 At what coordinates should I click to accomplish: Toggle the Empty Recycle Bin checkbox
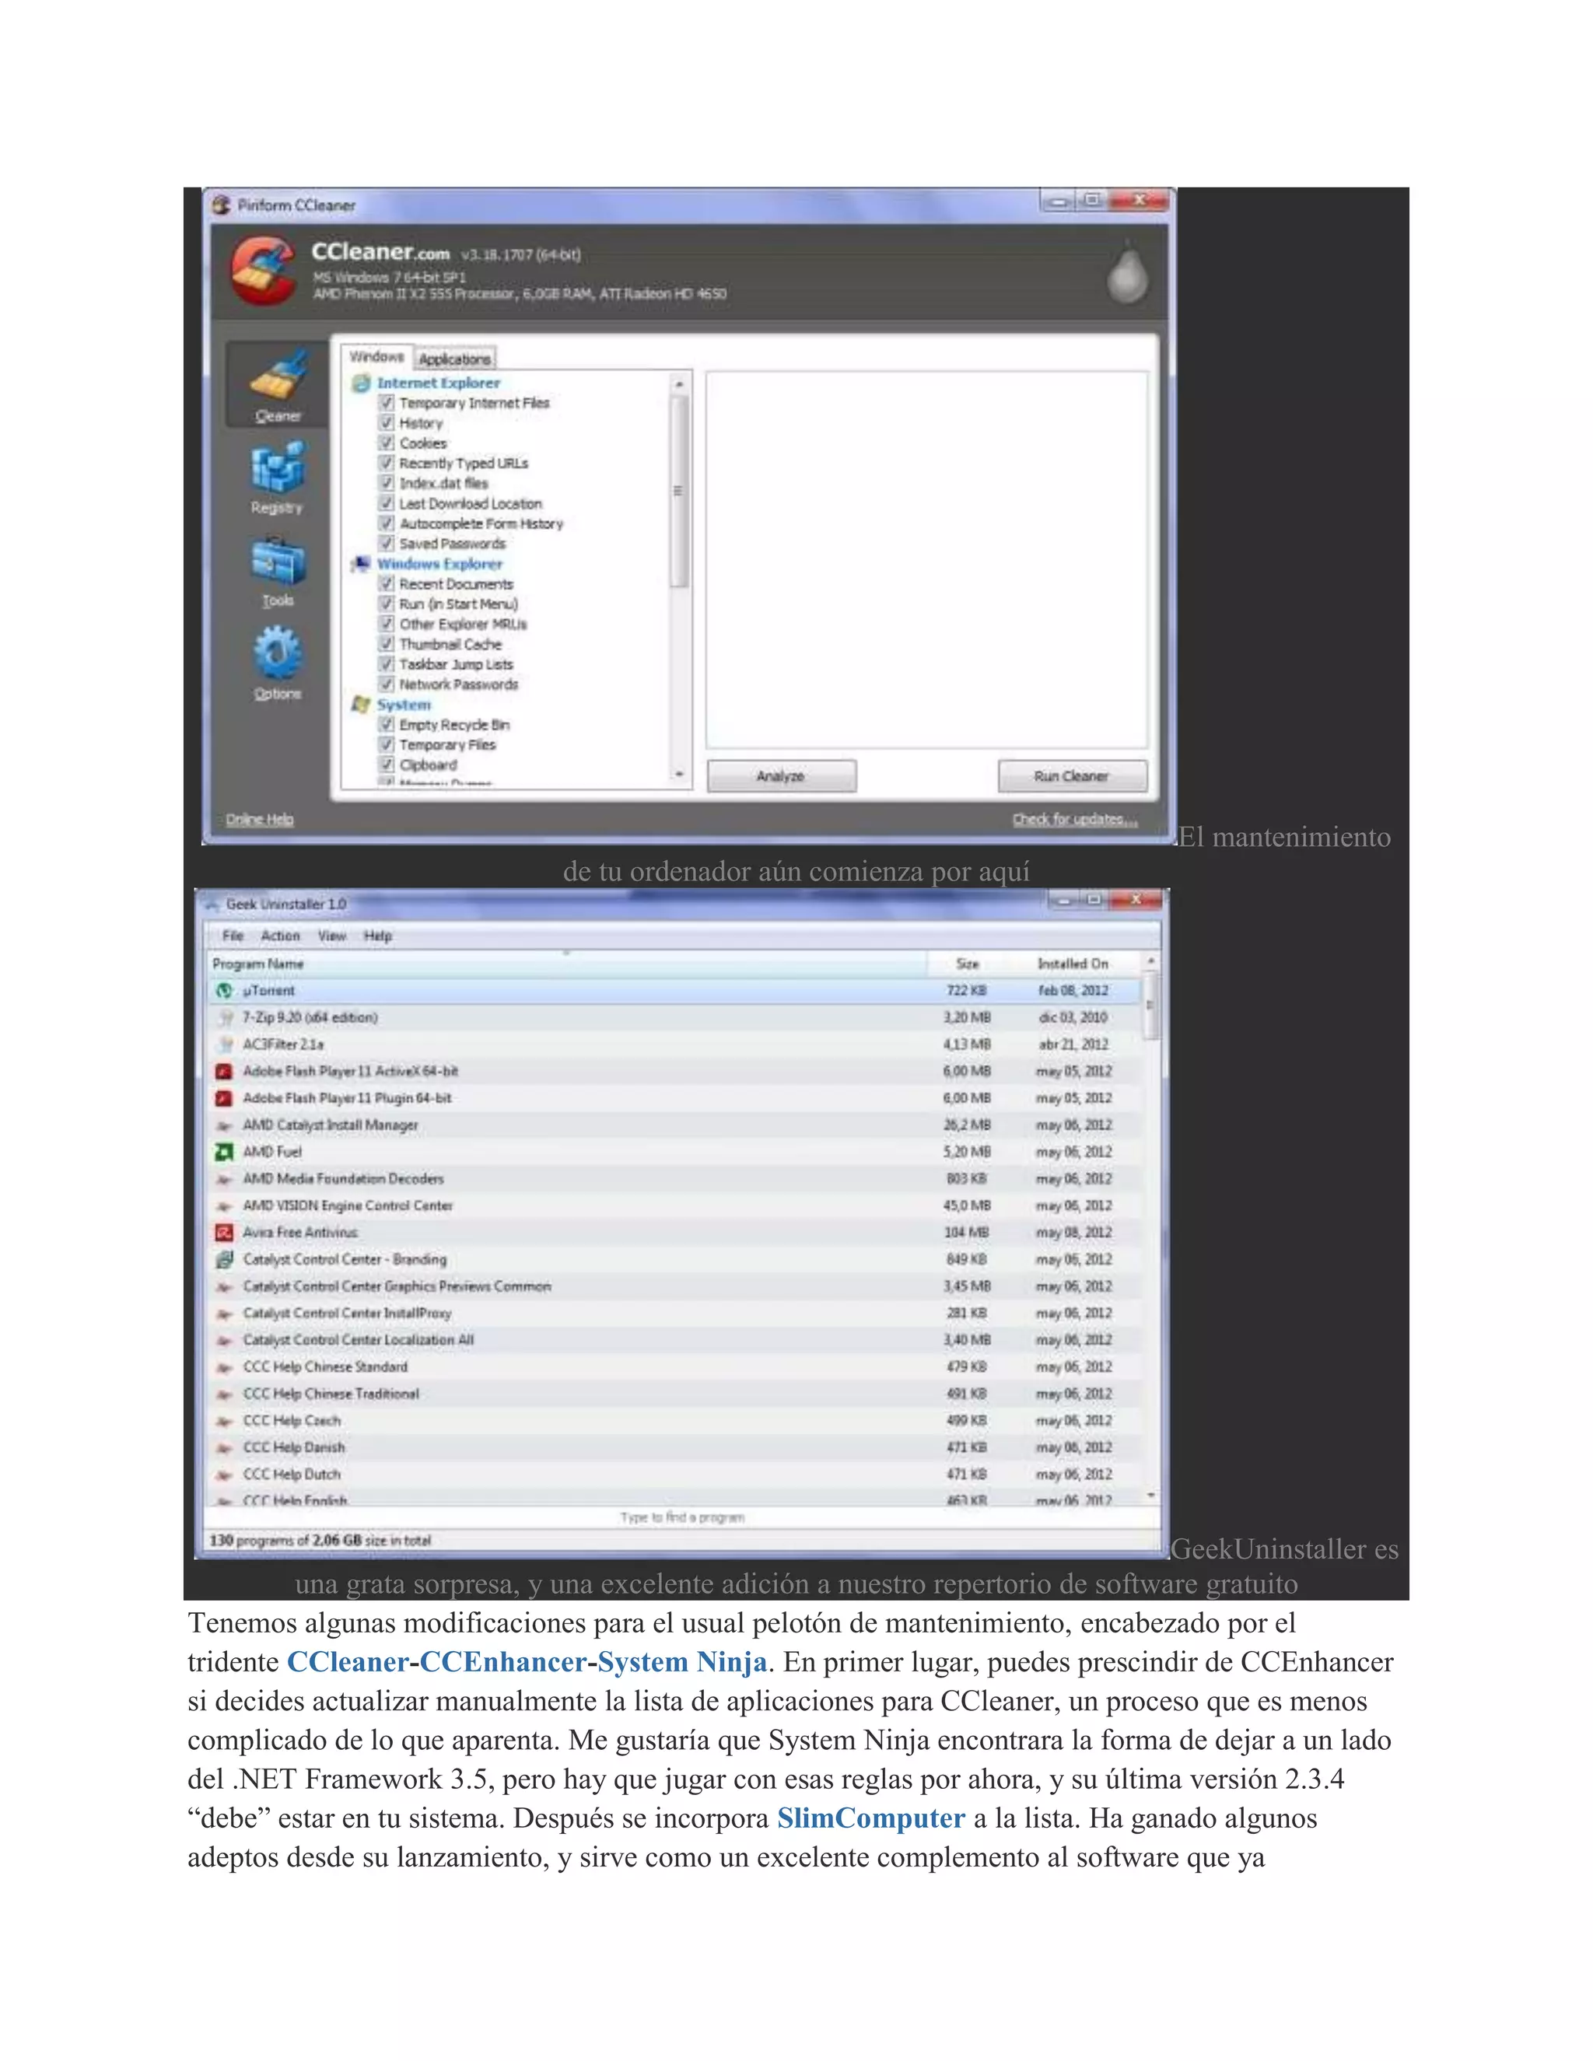click(x=386, y=725)
